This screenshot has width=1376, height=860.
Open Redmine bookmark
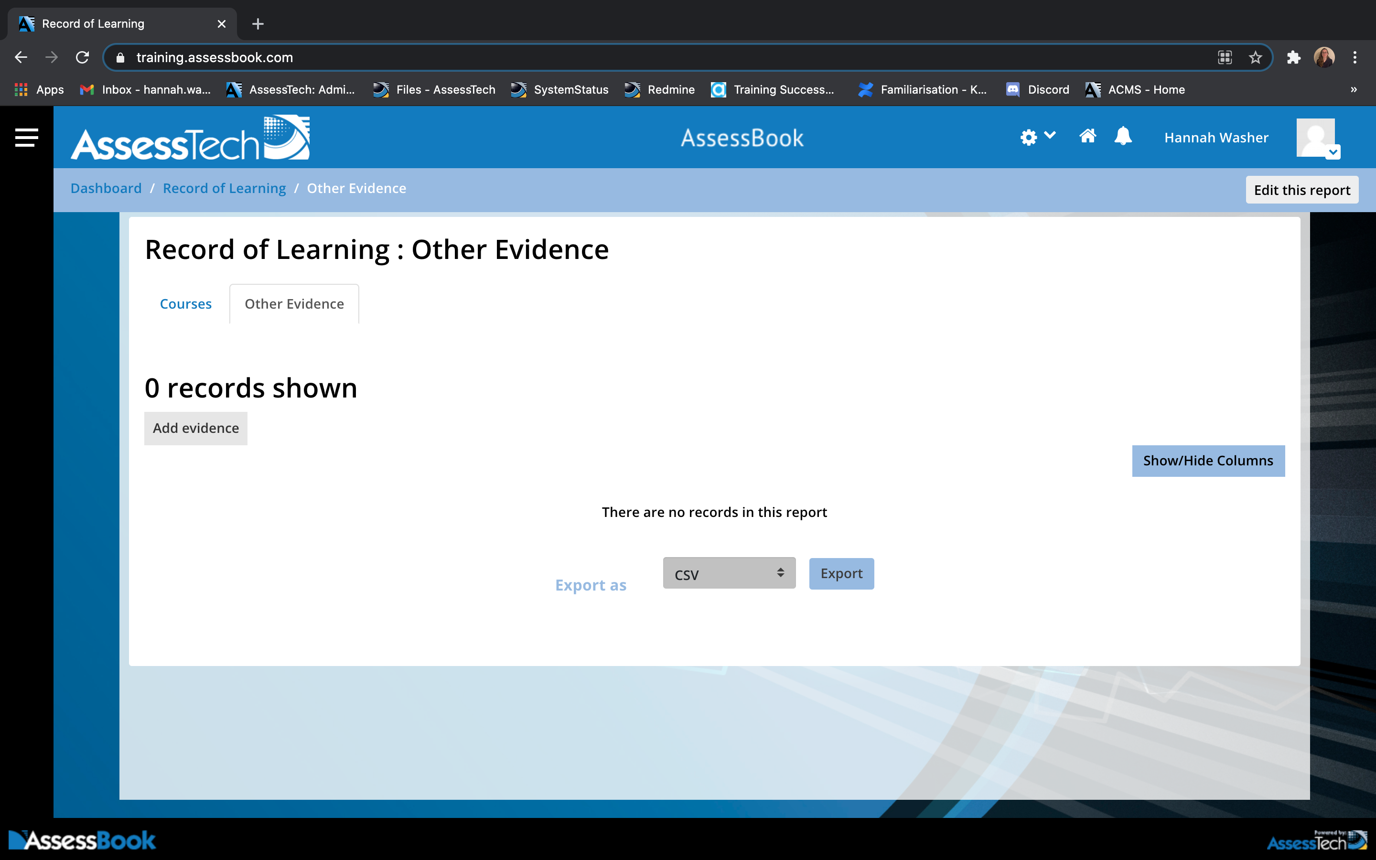659,89
